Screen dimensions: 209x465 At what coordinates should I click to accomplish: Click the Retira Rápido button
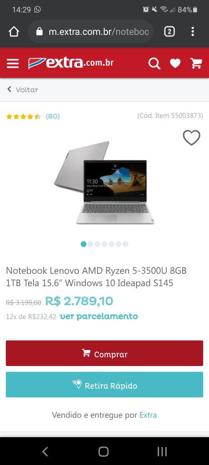(104, 385)
